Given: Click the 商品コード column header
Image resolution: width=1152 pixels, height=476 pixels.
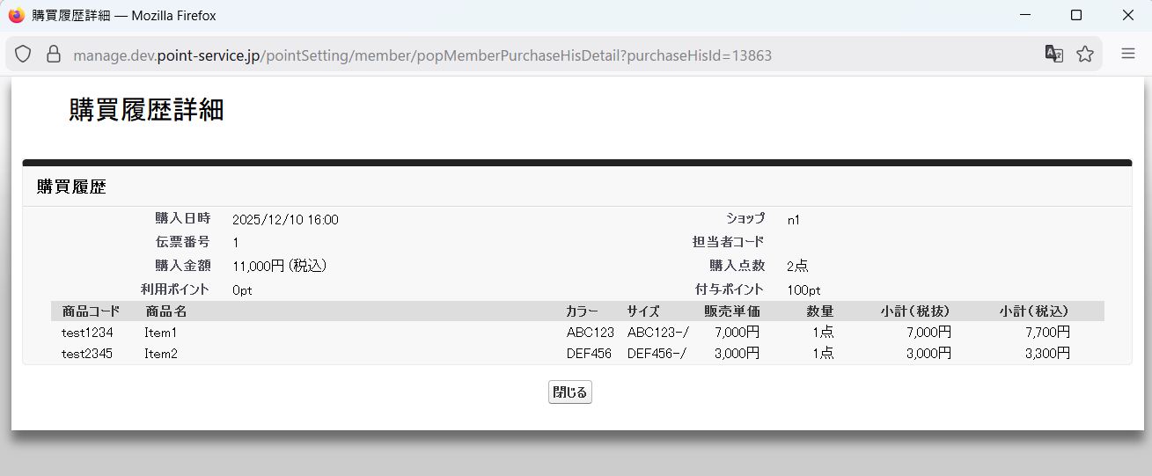Looking at the screenshot, I should [91, 311].
